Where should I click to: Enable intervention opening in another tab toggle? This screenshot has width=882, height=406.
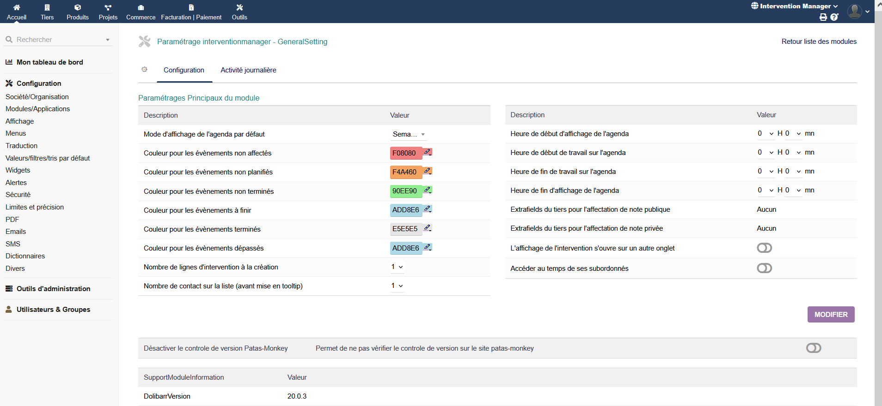pyautogui.click(x=764, y=248)
